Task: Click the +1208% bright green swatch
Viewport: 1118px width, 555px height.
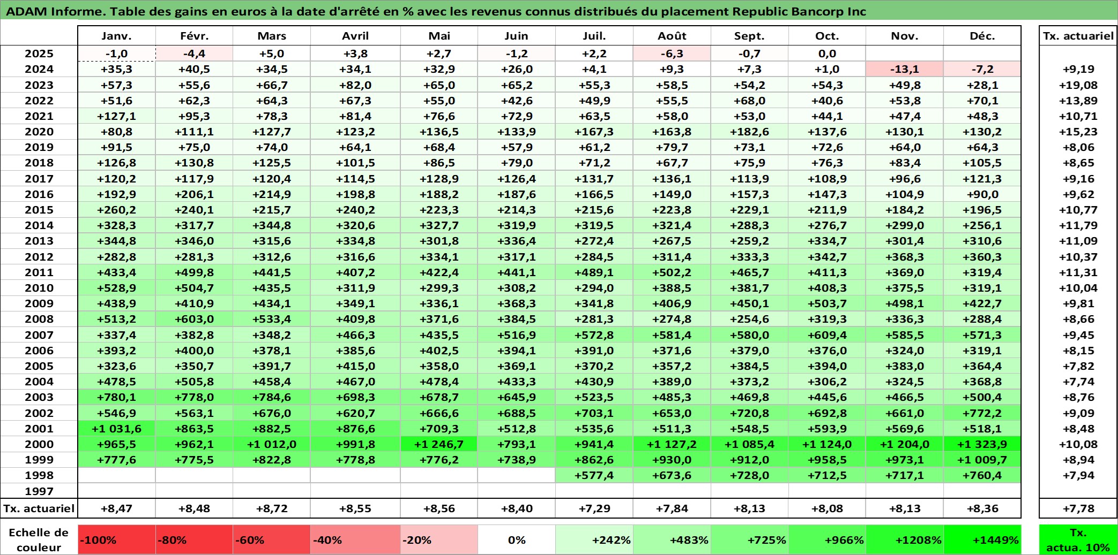Action: [905, 539]
